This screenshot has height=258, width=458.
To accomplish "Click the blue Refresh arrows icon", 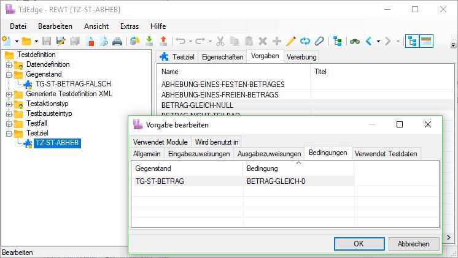I will (x=305, y=42).
